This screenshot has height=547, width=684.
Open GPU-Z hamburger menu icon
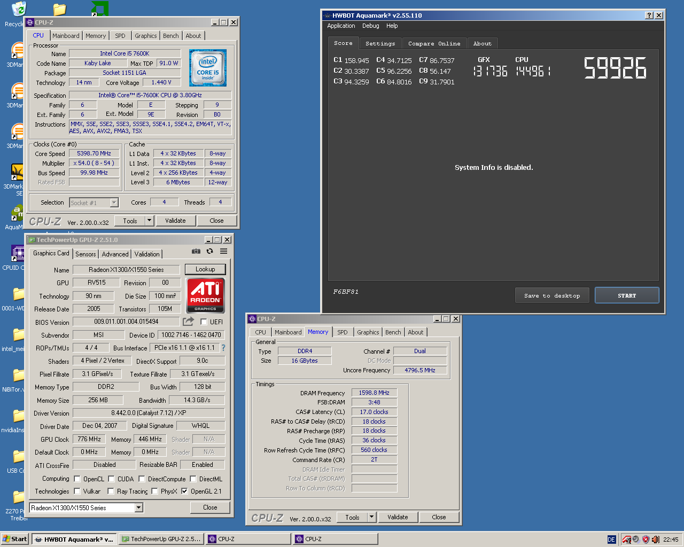224,251
